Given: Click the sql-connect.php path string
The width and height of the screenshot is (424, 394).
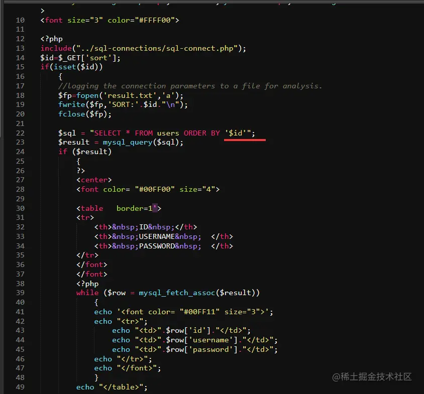Looking at the screenshot, I should pos(157,48).
